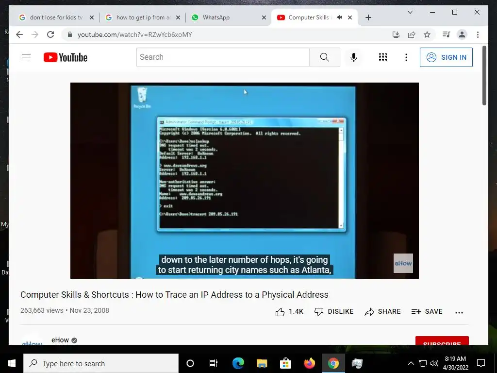
Task: Open the notification center icon
Action: [x=481, y=363]
